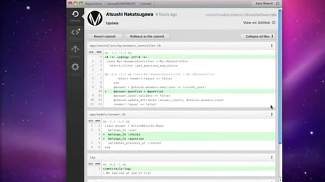The width and height of the screenshot is (325, 182).
Task: Click the sync refresh icon beside Sync Branch
Action: (x=278, y=4)
